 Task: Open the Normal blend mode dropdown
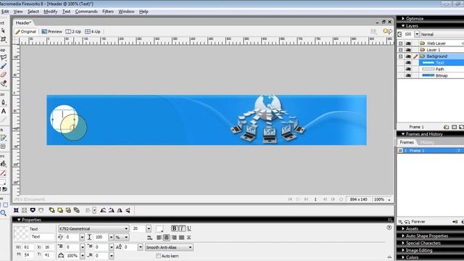pyautogui.click(x=442, y=34)
